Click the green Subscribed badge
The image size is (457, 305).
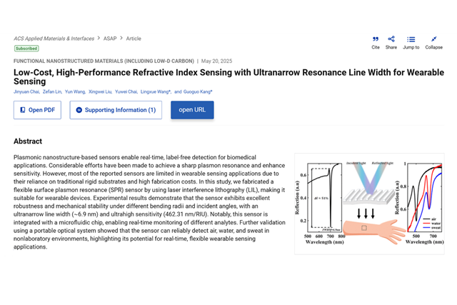[x=26, y=49]
